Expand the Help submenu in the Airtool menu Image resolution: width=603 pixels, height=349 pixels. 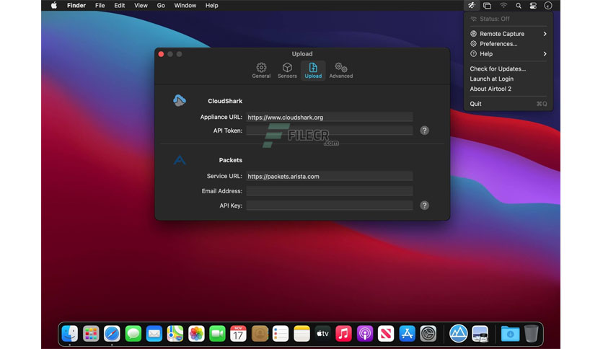point(508,54)
